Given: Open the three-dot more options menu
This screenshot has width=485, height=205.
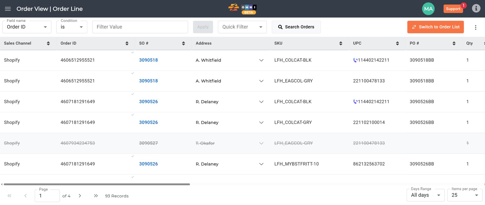Looking at the screenshot, I should [476, 28].
